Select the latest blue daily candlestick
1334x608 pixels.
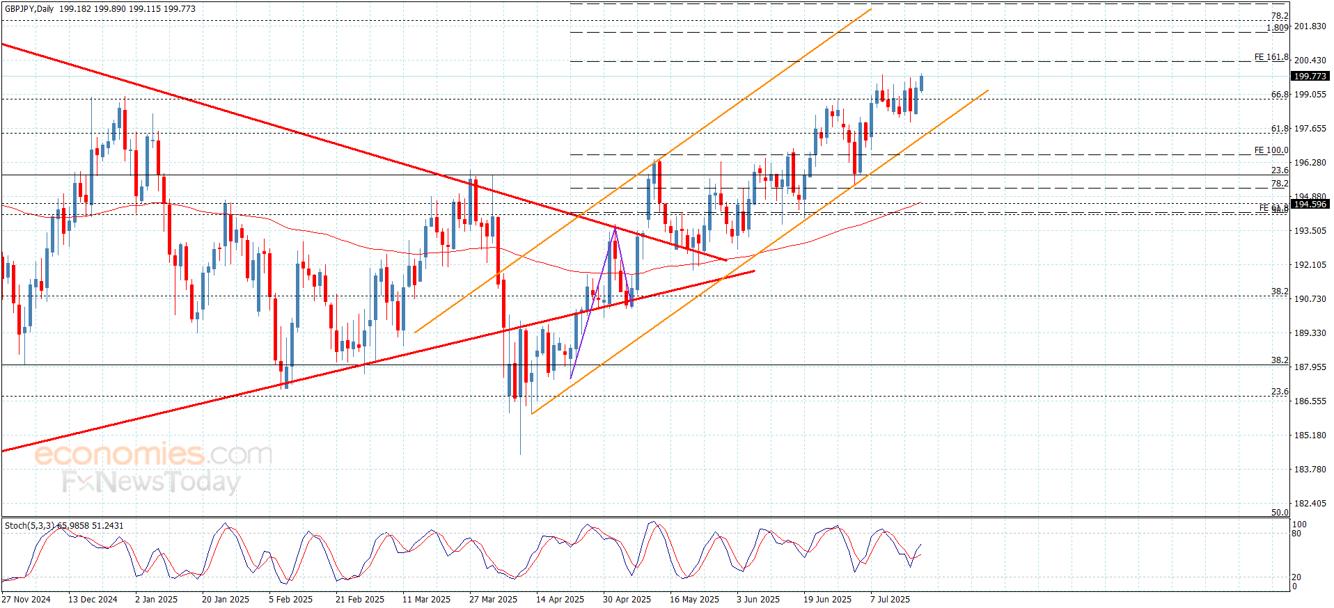coord(922,83)
